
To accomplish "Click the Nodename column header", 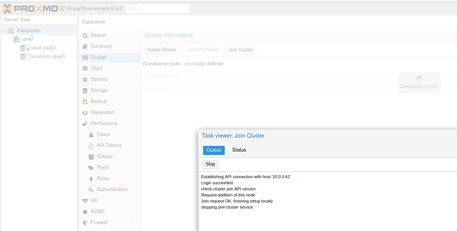I will [x=157, y=90].
